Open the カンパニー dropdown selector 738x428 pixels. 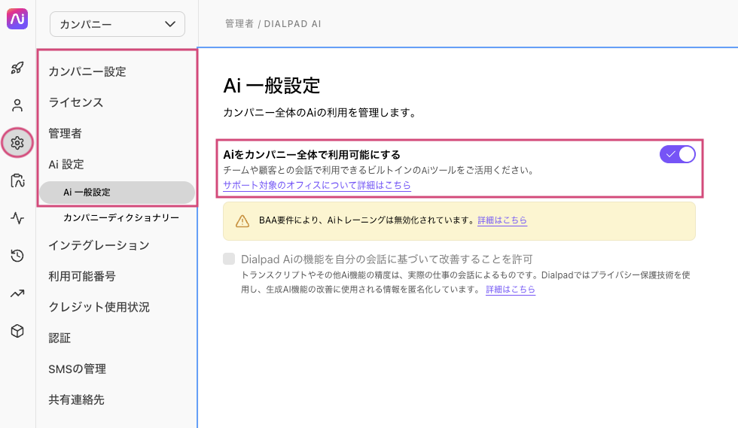point(117,24)
